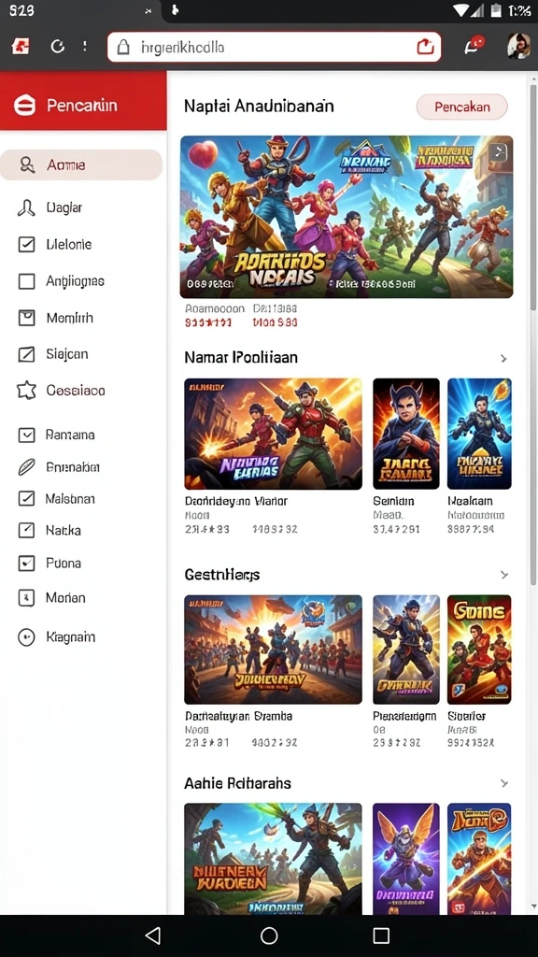The image size is (538, 957).
Task: Click the Pencariin red header button
Action: (83, 106)
